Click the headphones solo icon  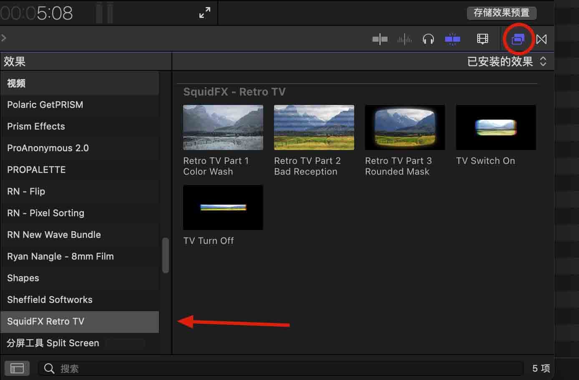tap(428, 39)
